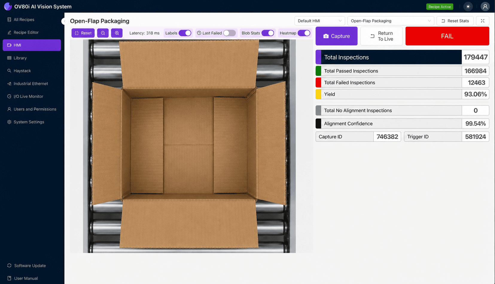Collapse the sidebar with the arrow handle
The image size is (495, 284).
64,21
